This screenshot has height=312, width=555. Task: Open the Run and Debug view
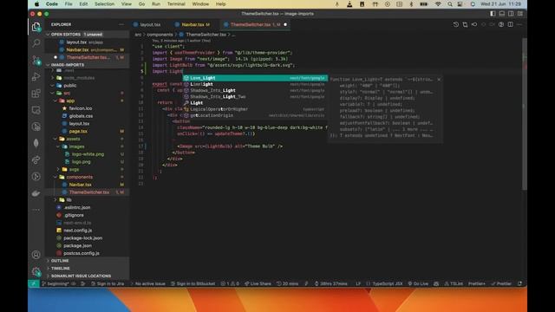point(36,76)
